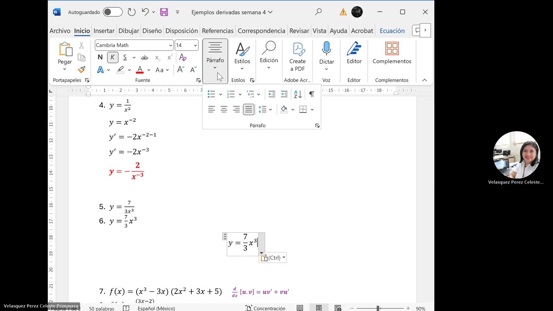This screenshot has width=553, height=311.
Task: Switch to the Ecuación tab
Action: [392, 31]
